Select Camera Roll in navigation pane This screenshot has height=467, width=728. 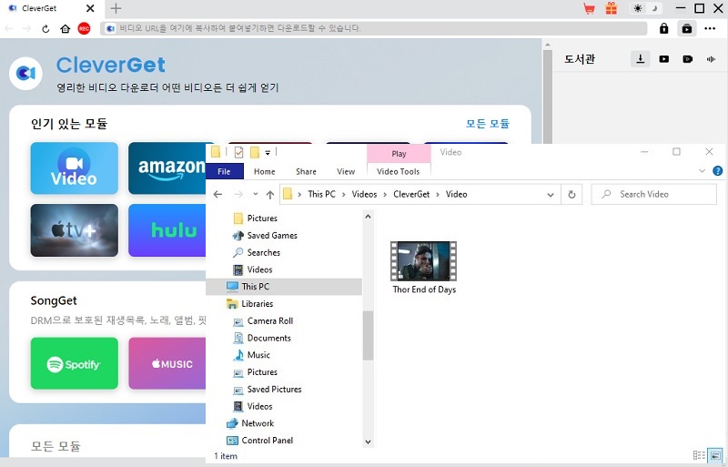click(264, 321)
